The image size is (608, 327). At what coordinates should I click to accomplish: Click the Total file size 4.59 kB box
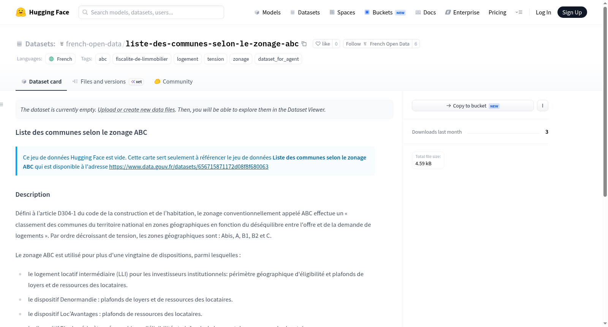pyautogui.click(x=428, y=160)
